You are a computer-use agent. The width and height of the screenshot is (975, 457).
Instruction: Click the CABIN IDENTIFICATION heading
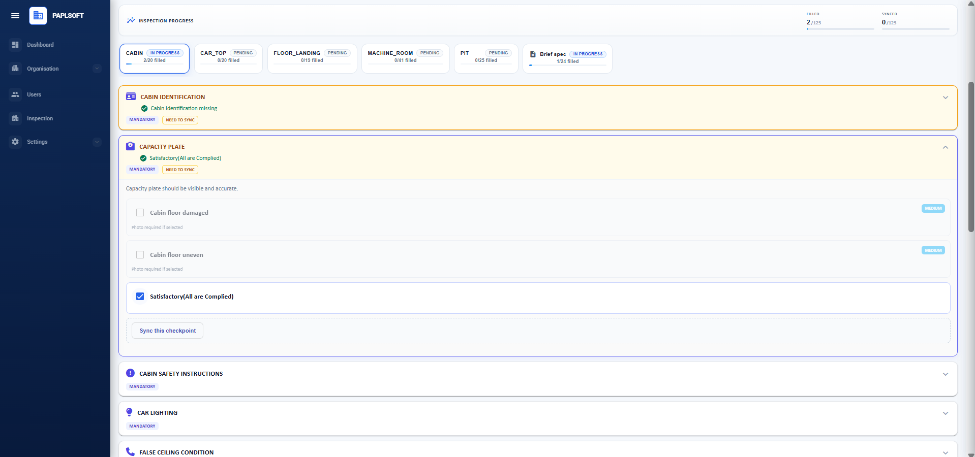coord(173,97)
